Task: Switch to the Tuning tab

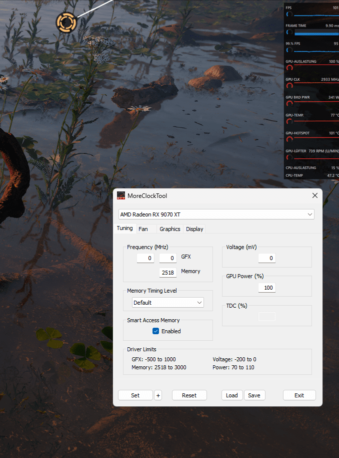Action: [125, 228]
